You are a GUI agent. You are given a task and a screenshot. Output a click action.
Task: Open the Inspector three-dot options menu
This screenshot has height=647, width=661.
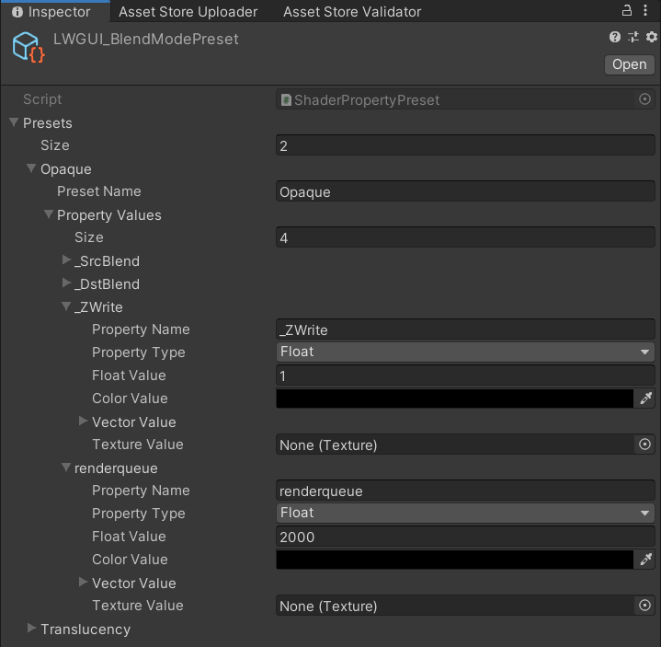649,11
